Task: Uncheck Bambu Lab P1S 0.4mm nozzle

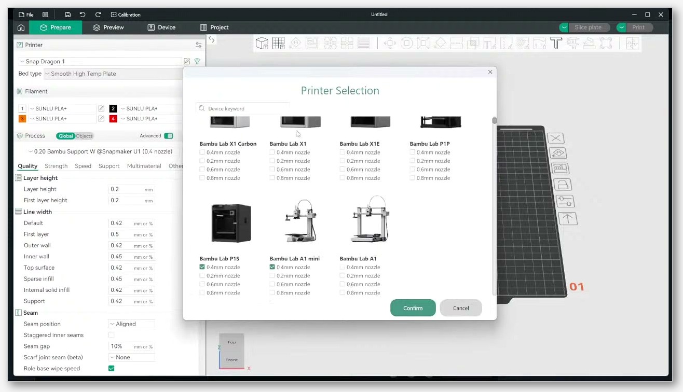Action: click(x=202, y=267)
